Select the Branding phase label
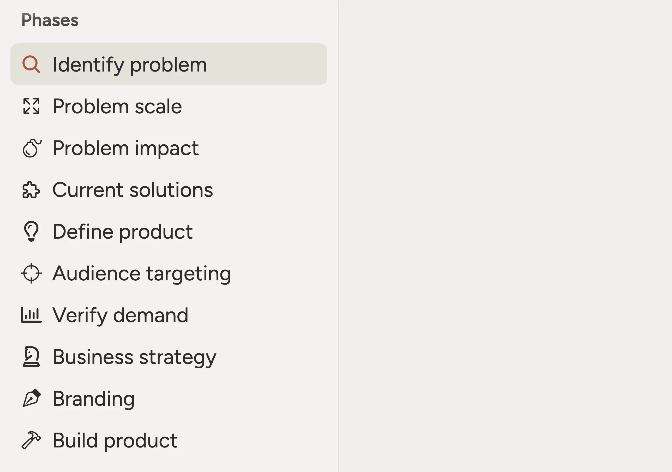Screen dimensions: 672x472 93,399
